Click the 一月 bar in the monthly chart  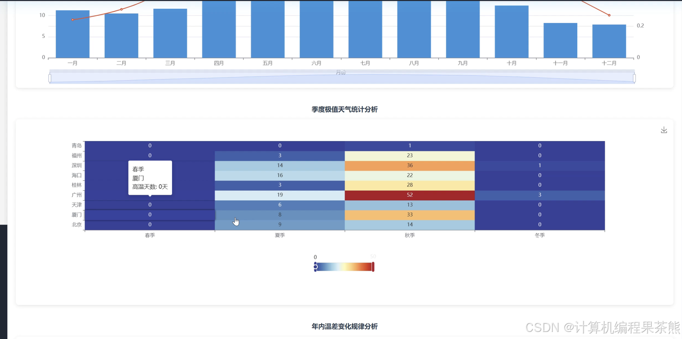coord(72,34)
